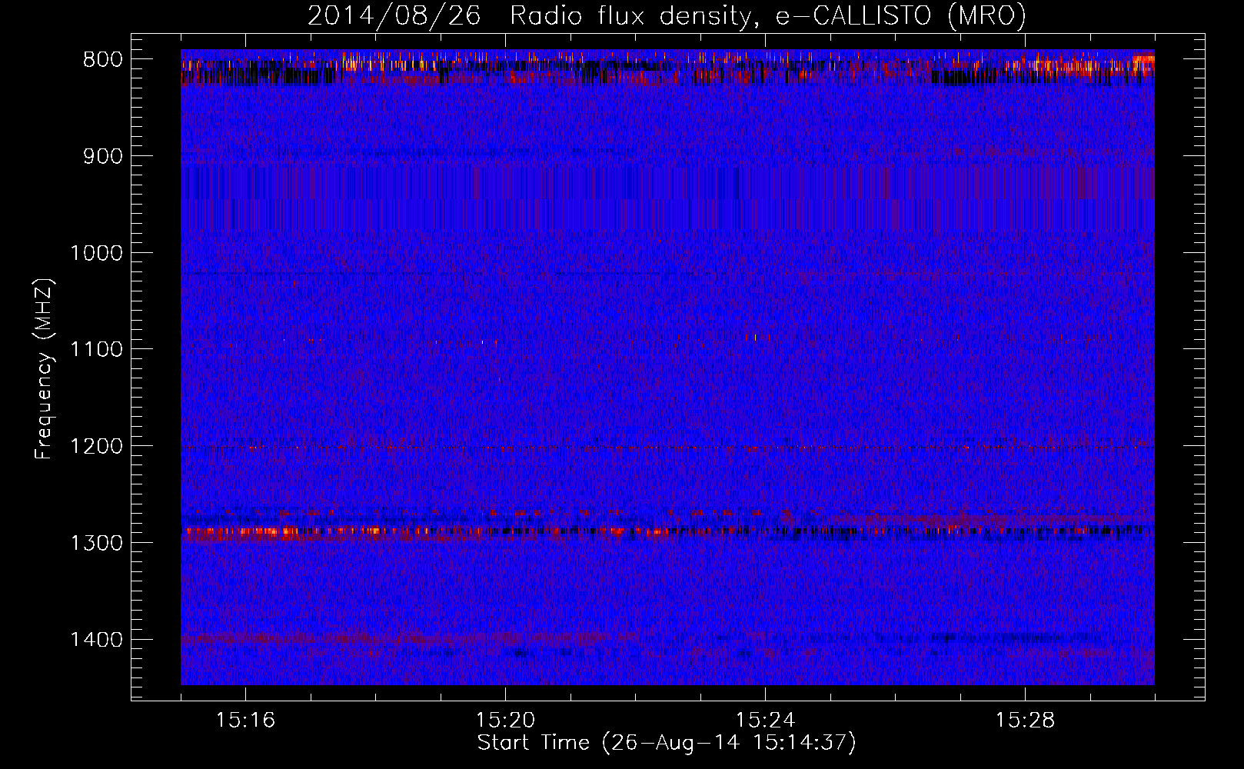1244x769 pixels.
Task: Click the 15:20 time tick label
Action: pos(505,721)
